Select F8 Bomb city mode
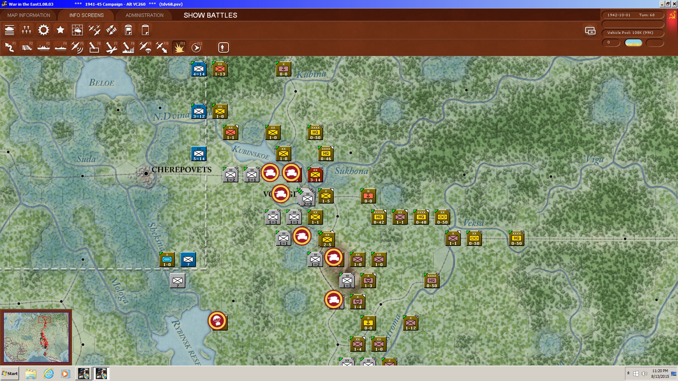678x381 pixels. pos(128,47)
